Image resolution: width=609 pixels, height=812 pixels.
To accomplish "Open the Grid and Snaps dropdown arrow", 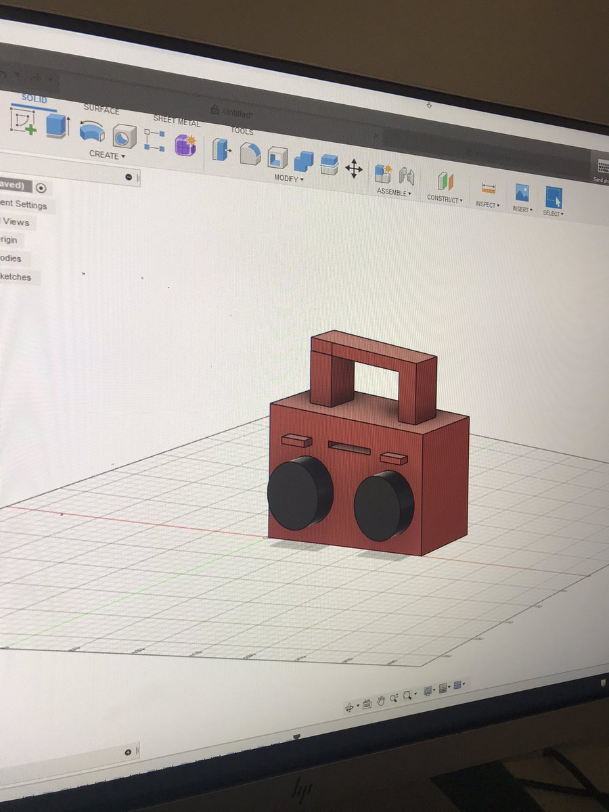I will 449,687.
